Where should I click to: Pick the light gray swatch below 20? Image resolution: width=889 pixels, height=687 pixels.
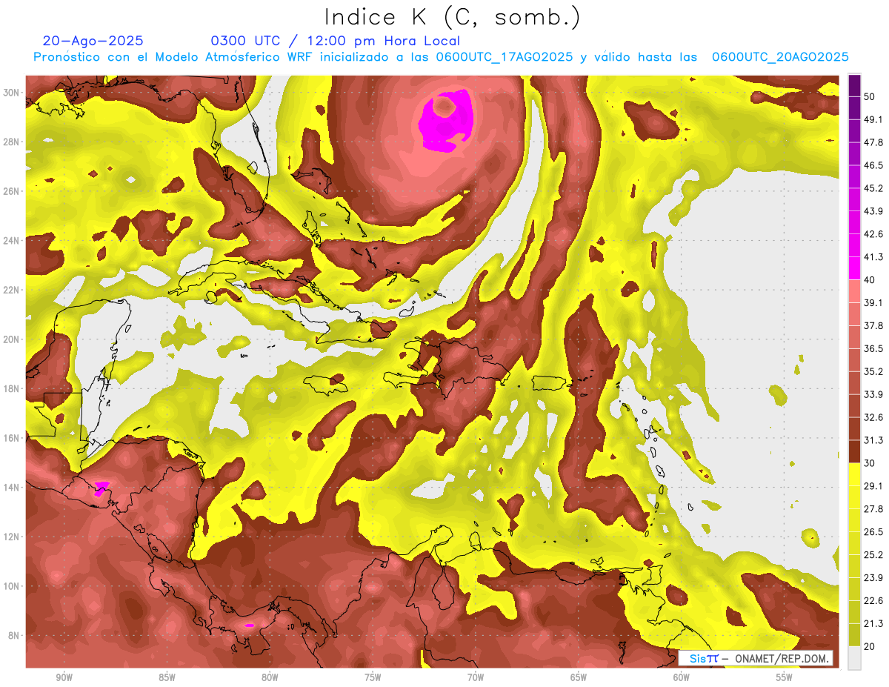pos(854,657)
